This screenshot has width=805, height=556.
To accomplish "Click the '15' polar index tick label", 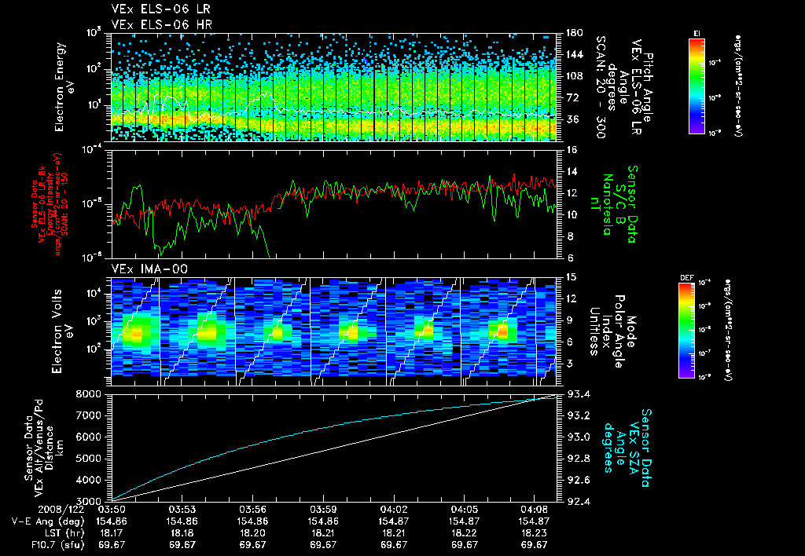I will 571,277.
